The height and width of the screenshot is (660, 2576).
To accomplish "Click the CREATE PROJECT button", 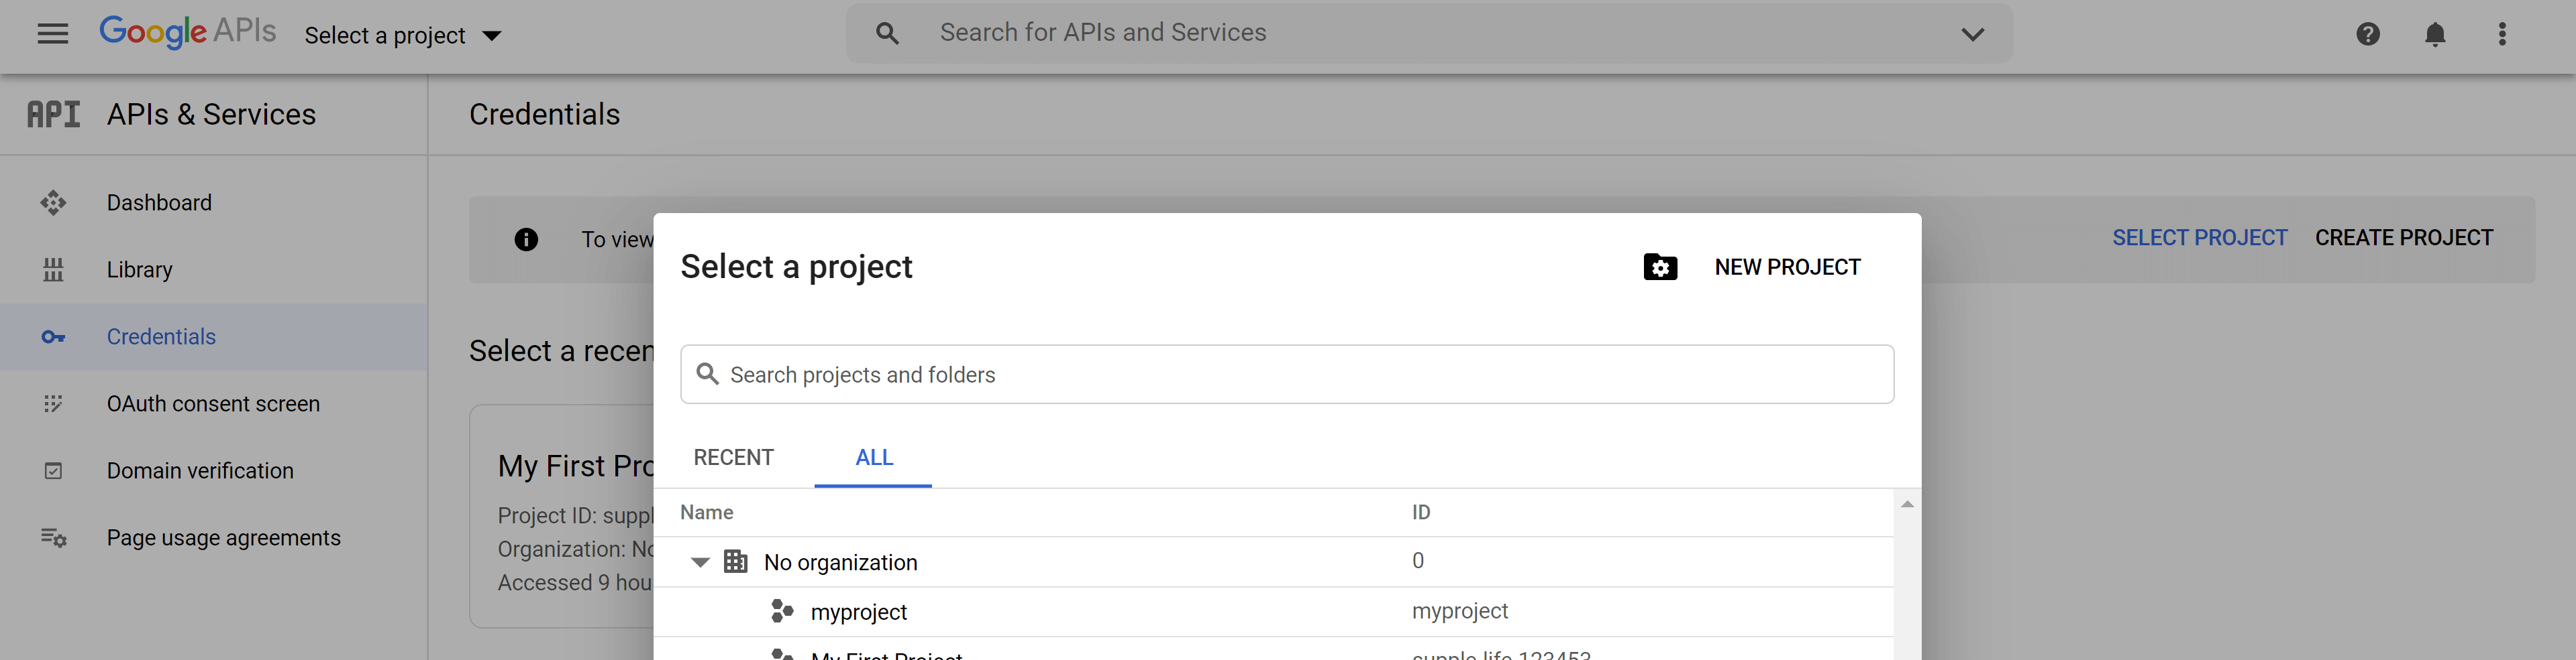I will tap(2403, 238).
